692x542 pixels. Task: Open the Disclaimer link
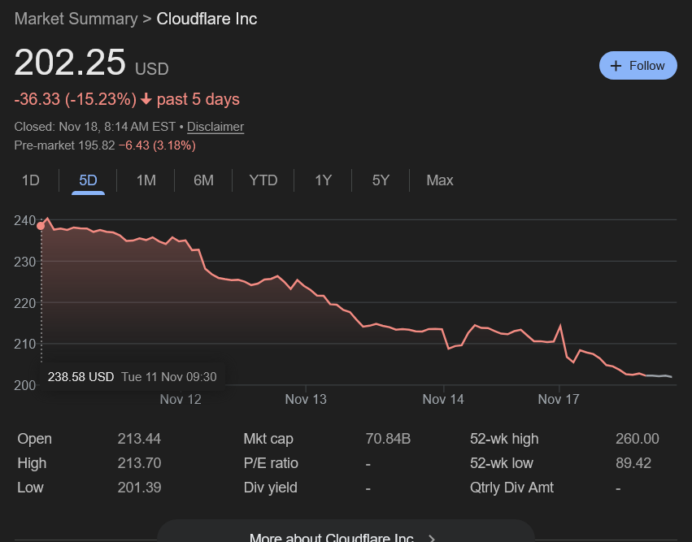[215, 127]
